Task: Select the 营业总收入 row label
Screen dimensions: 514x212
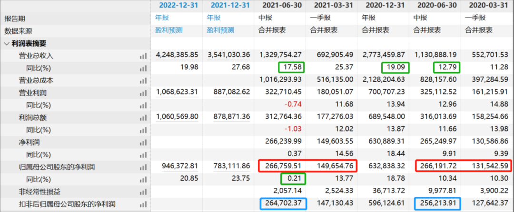Action: point(36,55)
